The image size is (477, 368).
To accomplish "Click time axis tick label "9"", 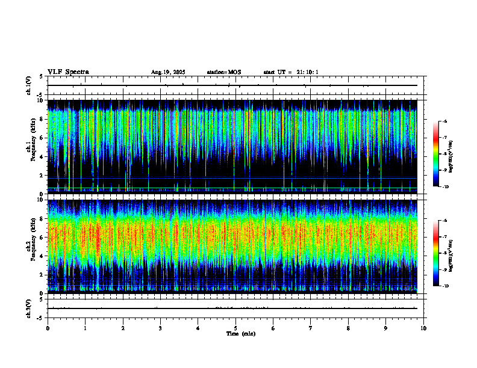I will (385, 328).
